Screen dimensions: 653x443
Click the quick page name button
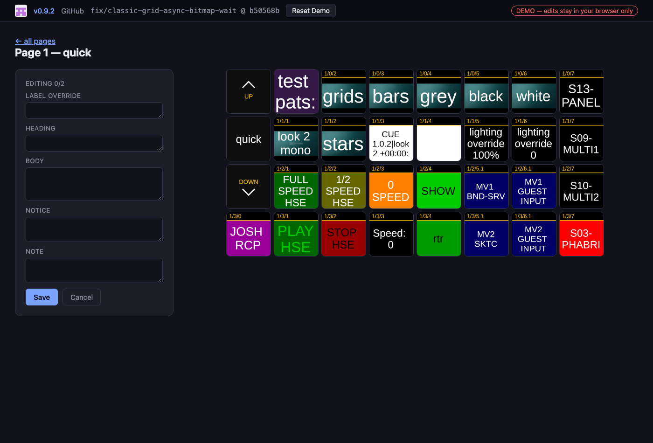point(249,139)
